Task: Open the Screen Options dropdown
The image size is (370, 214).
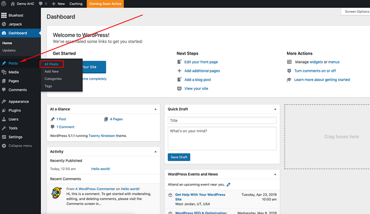Action: tap(356, 12)
